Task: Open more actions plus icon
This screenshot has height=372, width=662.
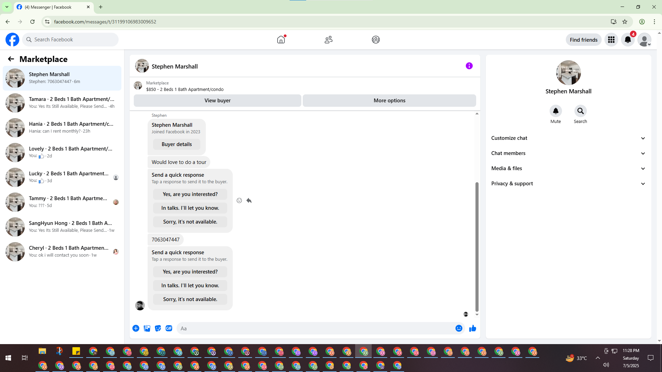Action: pos(136,328)
